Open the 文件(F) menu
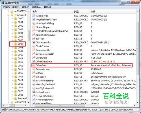The width and height of the screenshot is (141, 113). tap(6, 7)
